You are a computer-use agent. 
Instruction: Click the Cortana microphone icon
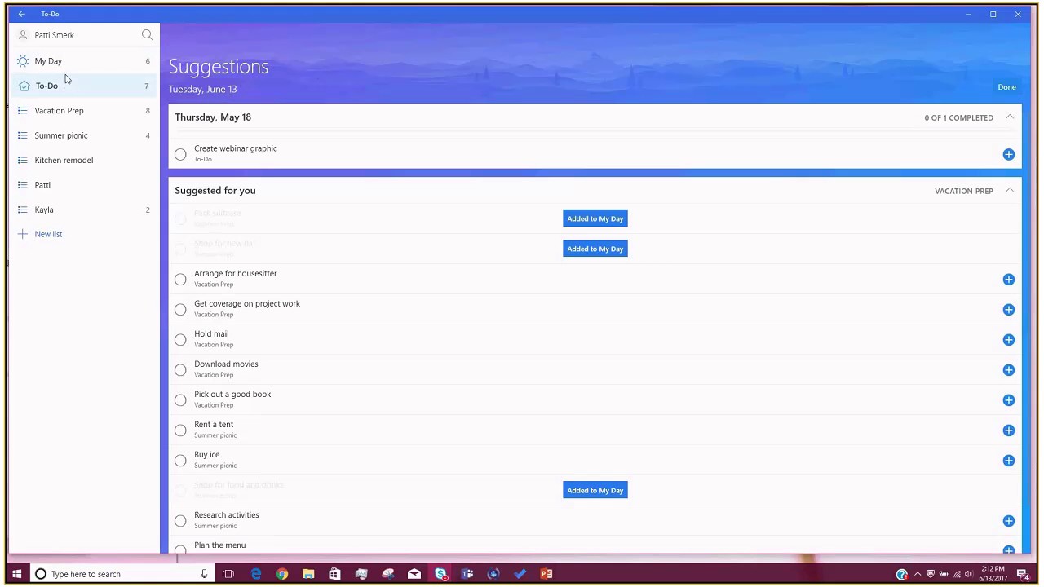coord(204,574)
